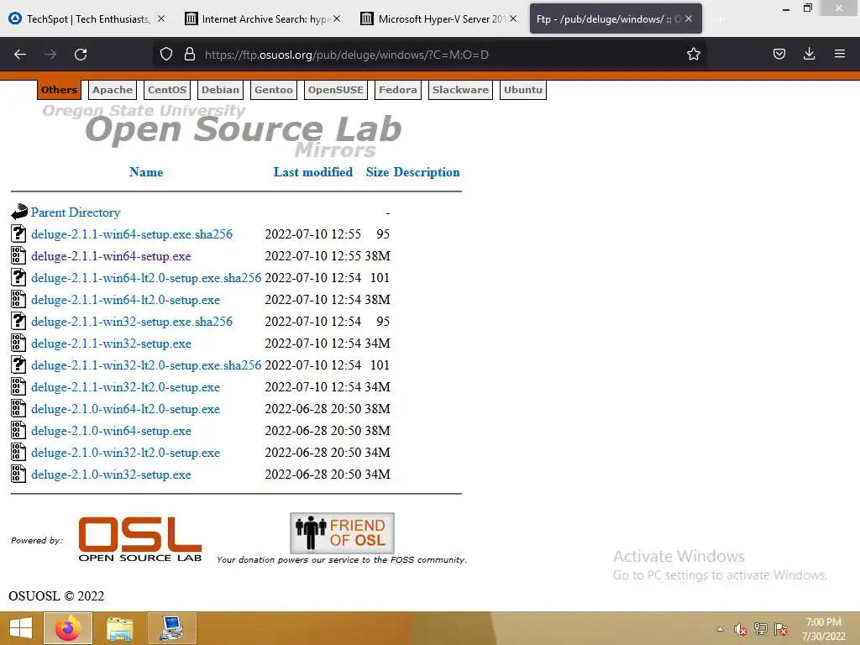This screenshot has width=860, height=645.
Task: Select the Slackware mirror tab
Action: click(460, 90)
